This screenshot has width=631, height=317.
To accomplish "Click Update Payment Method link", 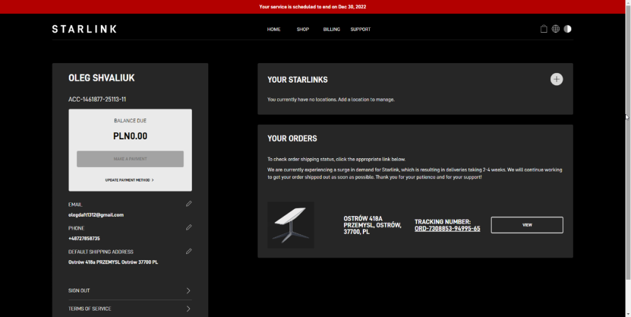I will [x=129, y=180].
